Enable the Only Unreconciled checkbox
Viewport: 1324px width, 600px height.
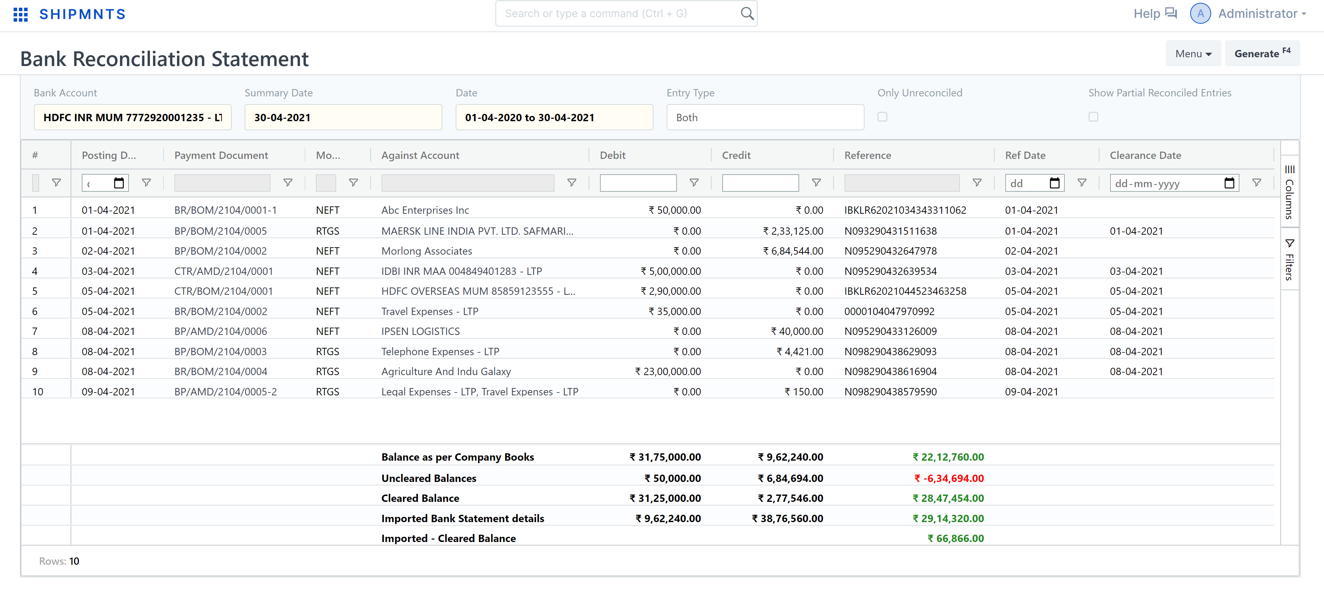[x=882, y=117]
